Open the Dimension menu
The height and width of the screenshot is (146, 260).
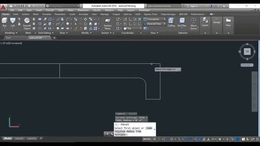83,10
